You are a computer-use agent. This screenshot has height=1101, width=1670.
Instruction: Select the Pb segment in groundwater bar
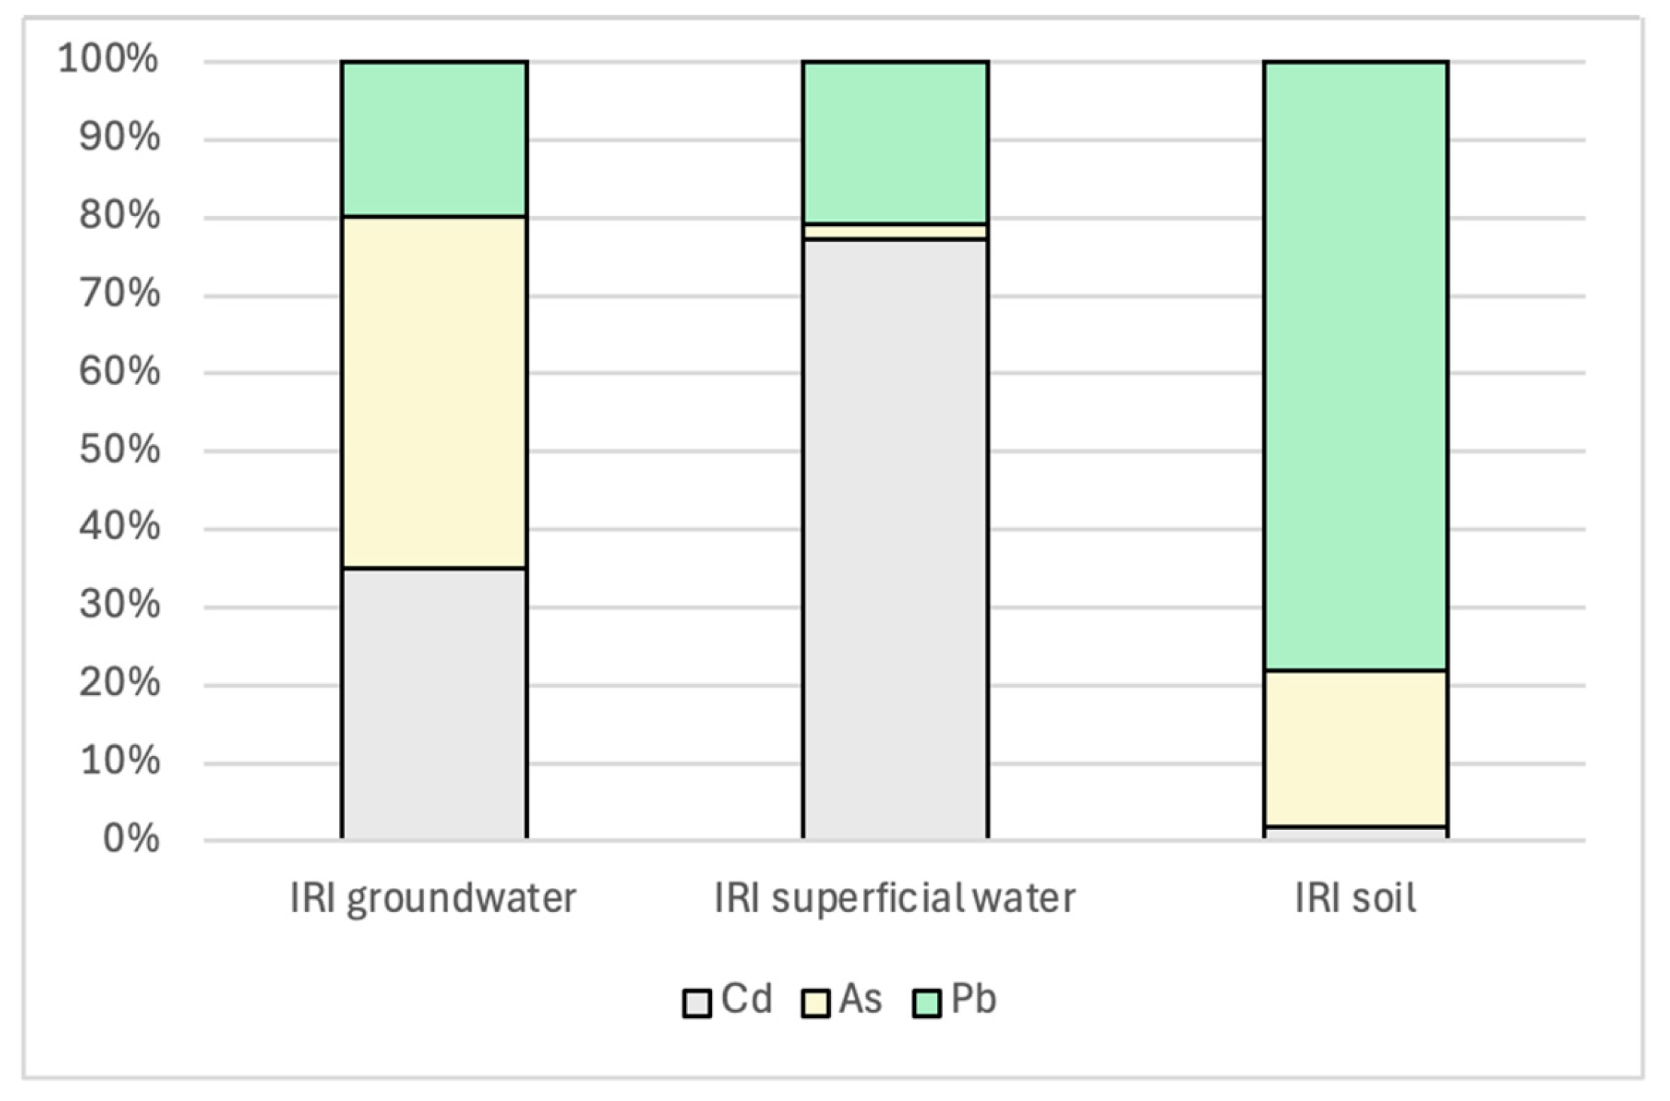click(434, 139)
